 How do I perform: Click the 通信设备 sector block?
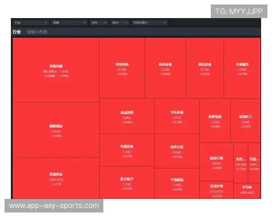pos(204,68)
